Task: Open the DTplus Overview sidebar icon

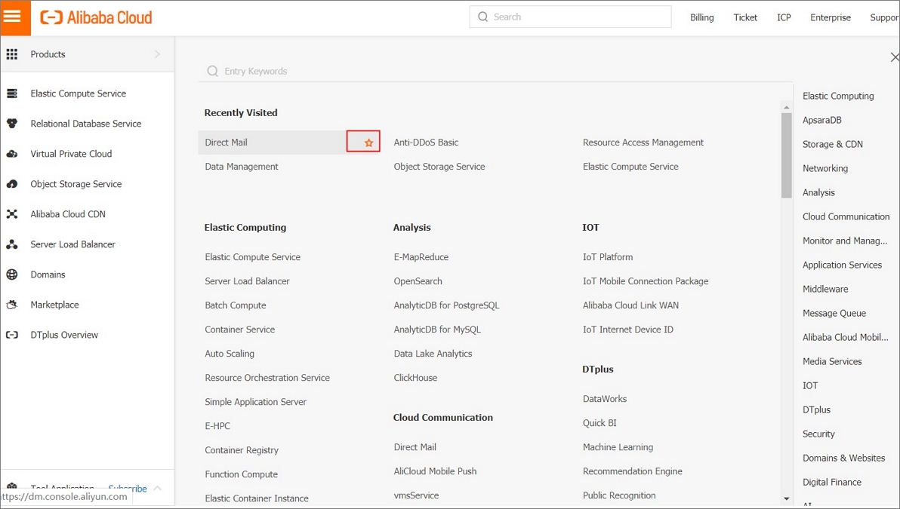Action: point(13,334)
